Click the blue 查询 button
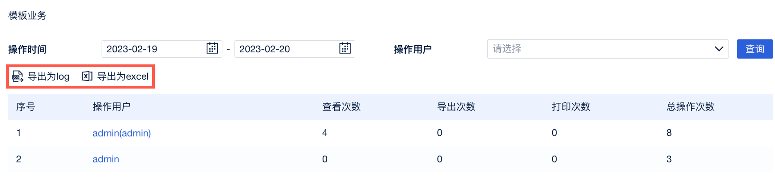This screenshot has height=178, width=775. 755,49
